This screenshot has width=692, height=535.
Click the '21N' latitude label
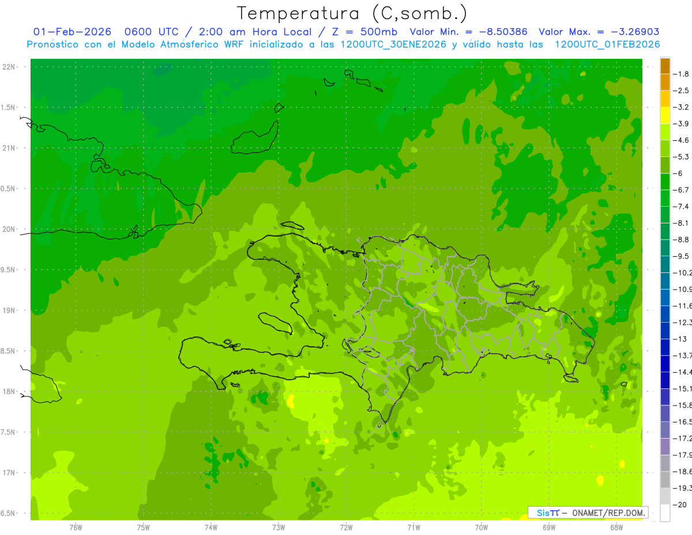click(x=9, y=148)
